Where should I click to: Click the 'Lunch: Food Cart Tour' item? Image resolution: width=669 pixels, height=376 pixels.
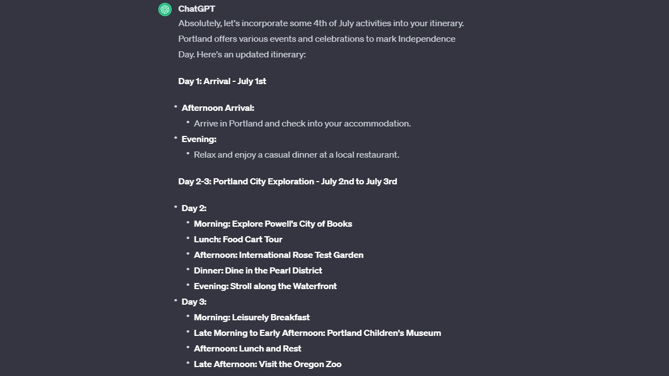pyautogui.click(x=238, y=240)
